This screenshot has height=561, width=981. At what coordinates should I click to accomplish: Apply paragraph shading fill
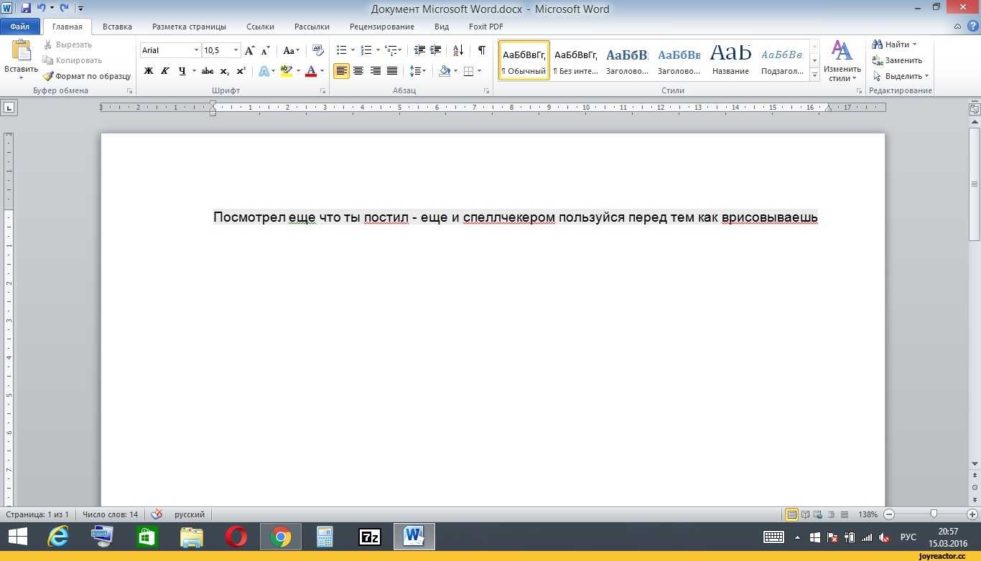(445, 71)
